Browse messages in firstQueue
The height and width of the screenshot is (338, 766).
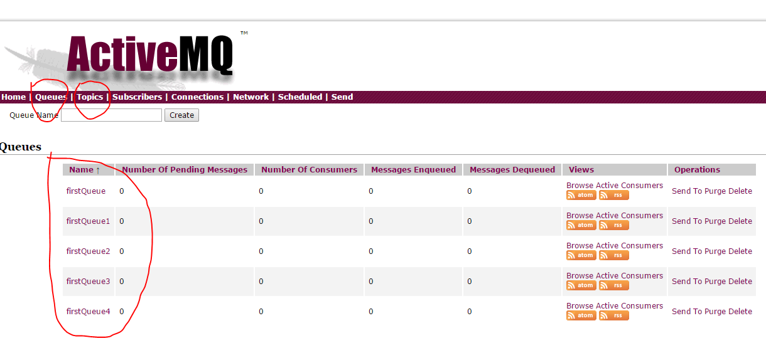click(x=580, y=186)
